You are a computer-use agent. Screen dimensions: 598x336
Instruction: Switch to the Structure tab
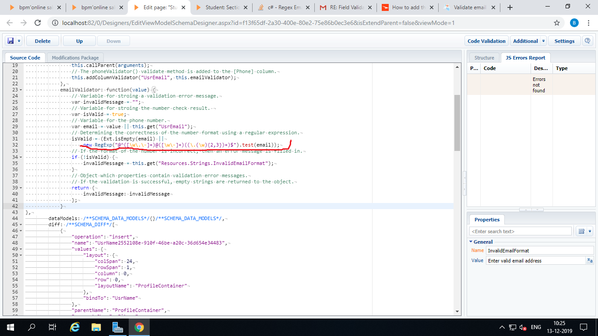tap(484, 58)
